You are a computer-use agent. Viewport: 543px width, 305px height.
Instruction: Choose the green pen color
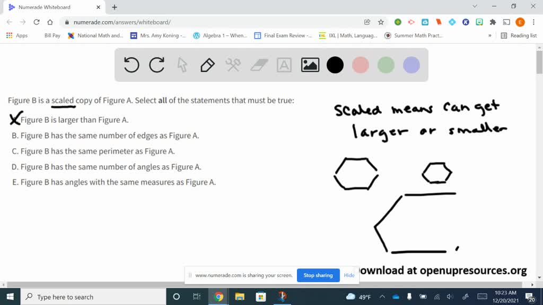pyautogui.click(x=386, y=65)
